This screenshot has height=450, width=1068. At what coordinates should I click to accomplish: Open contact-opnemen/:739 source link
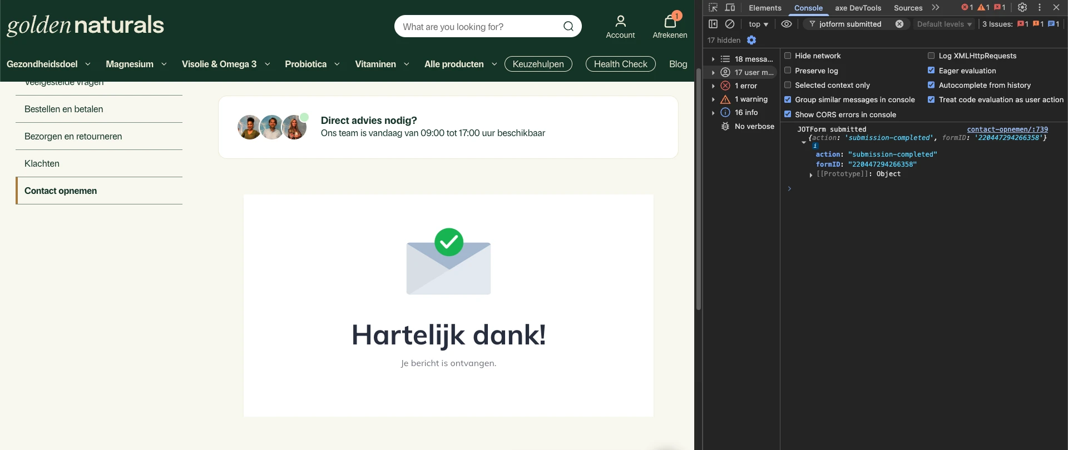tap(1007, 129)
